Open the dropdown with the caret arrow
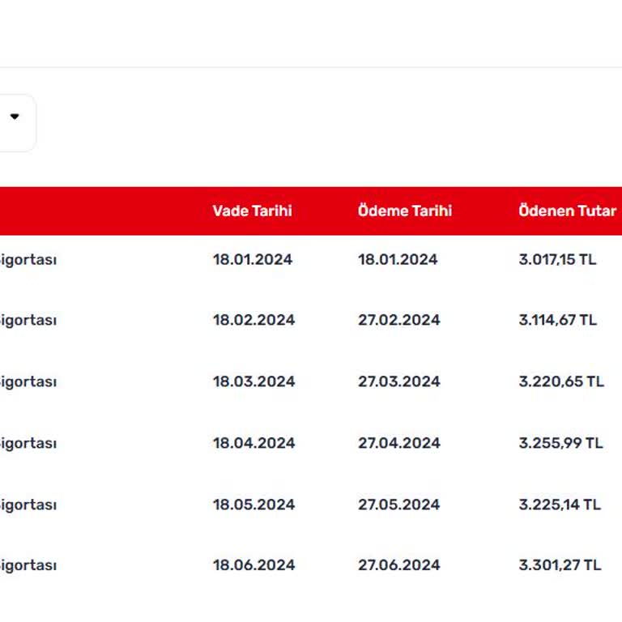 [x=14, y=117]
